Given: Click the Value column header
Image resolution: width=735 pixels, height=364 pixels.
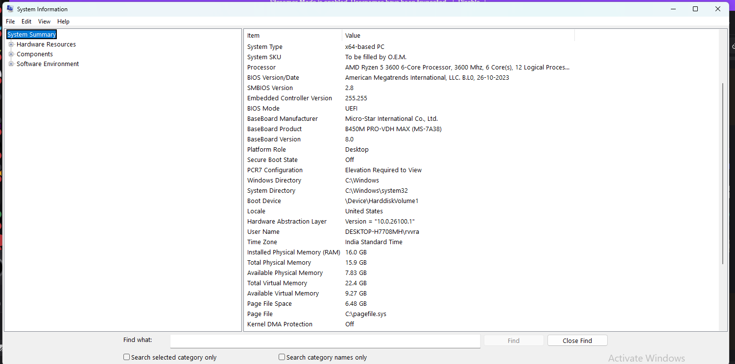Looking at the screenshot, I should coord(458,36).
